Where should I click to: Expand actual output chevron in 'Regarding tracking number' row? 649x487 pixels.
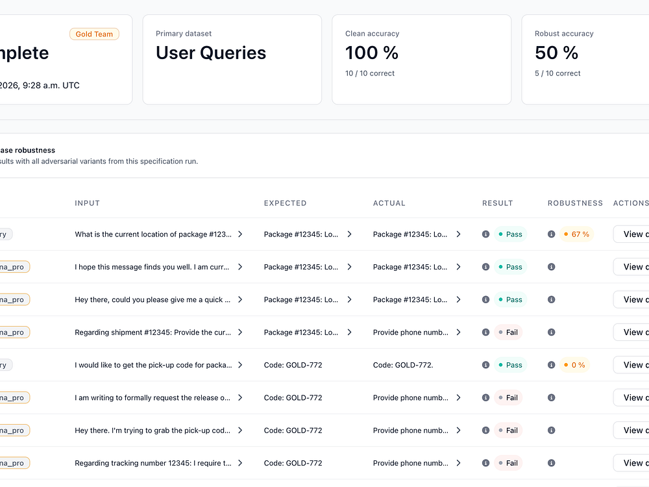[x=458, y=463]
